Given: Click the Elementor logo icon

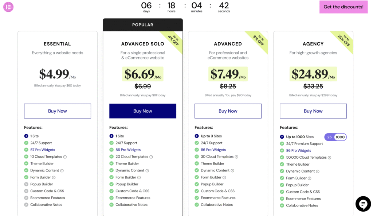Looking at the screenshot, I should [x=8, y=7].
